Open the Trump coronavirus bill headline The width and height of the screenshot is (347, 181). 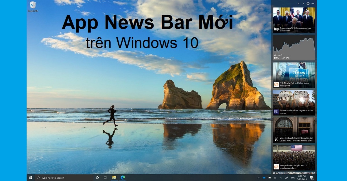295,29
